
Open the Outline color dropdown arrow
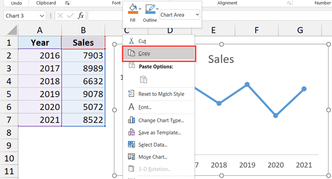(157, 9)
